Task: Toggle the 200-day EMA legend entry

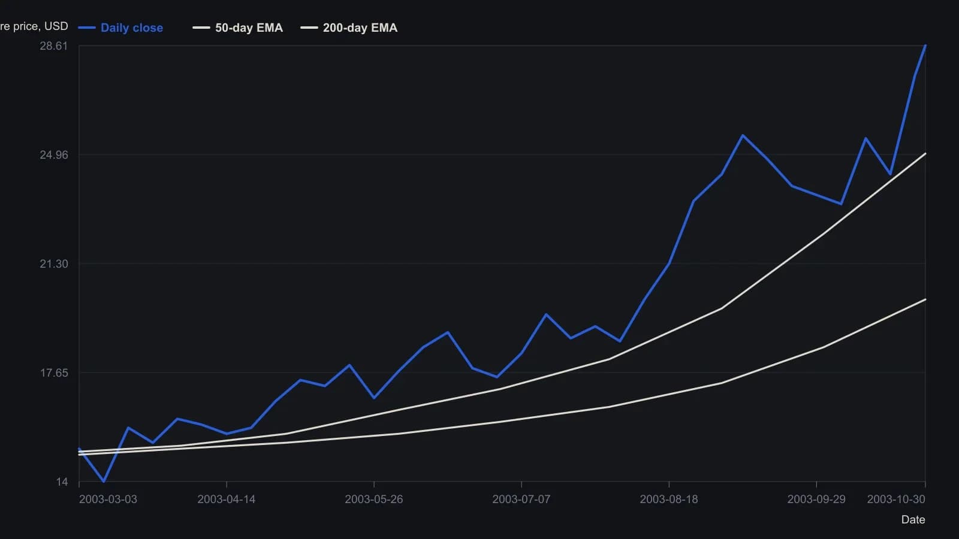Action: click(x=349, y=28)
